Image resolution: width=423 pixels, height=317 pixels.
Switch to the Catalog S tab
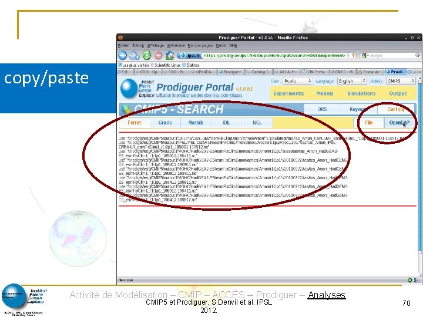[259, 72]
